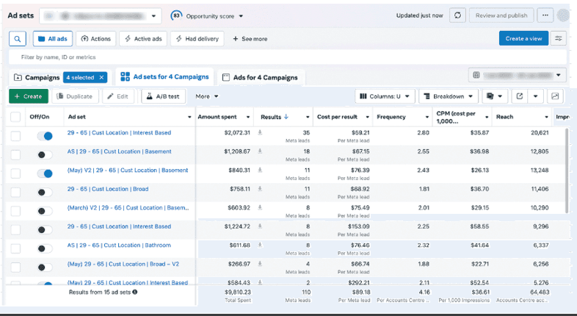Screen dimensions: 577x316
Task: Click the Create a view button
Action: pyautogui.click(x=523, y=38)
